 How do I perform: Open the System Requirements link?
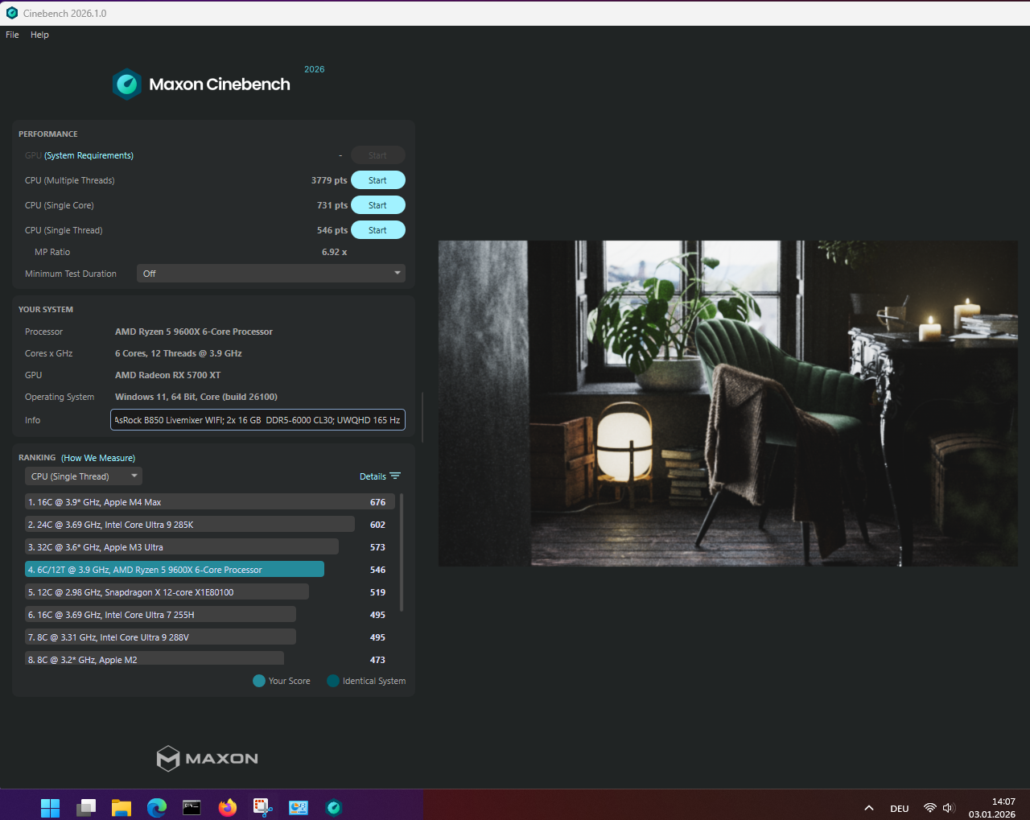(89, 155)
